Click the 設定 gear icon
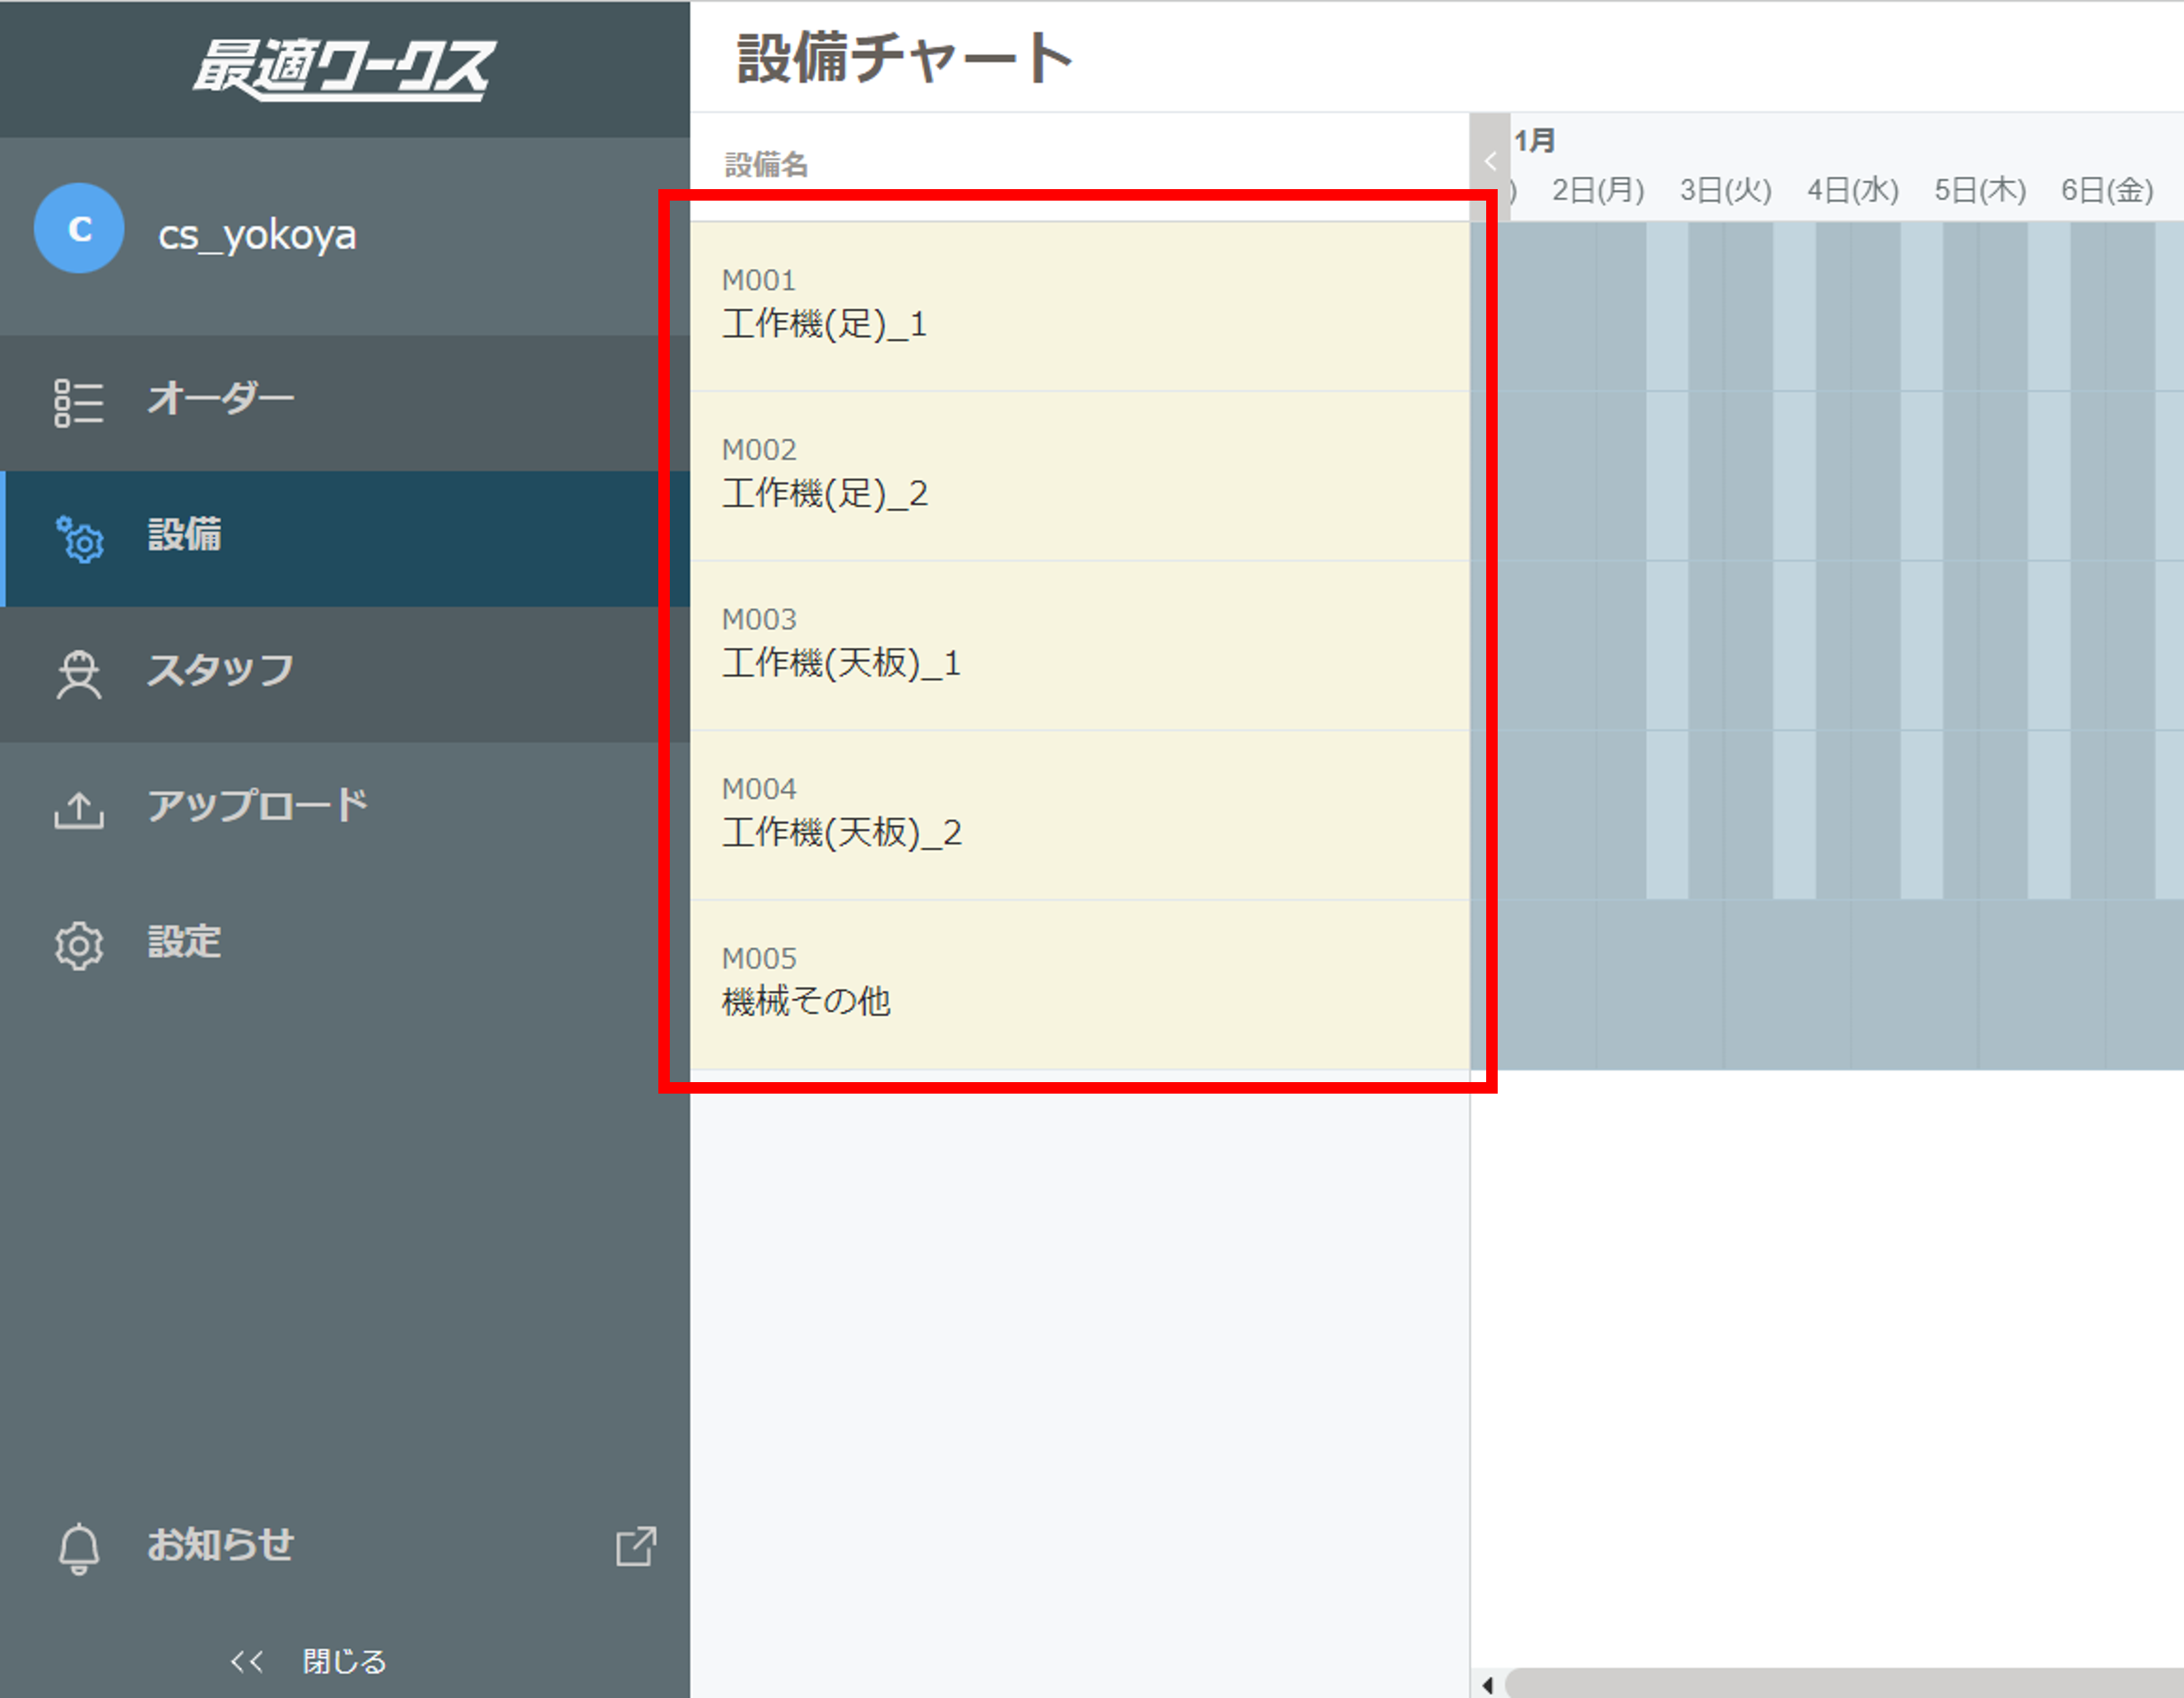This screenshot has width=2184, height=1698. point(78,945)
